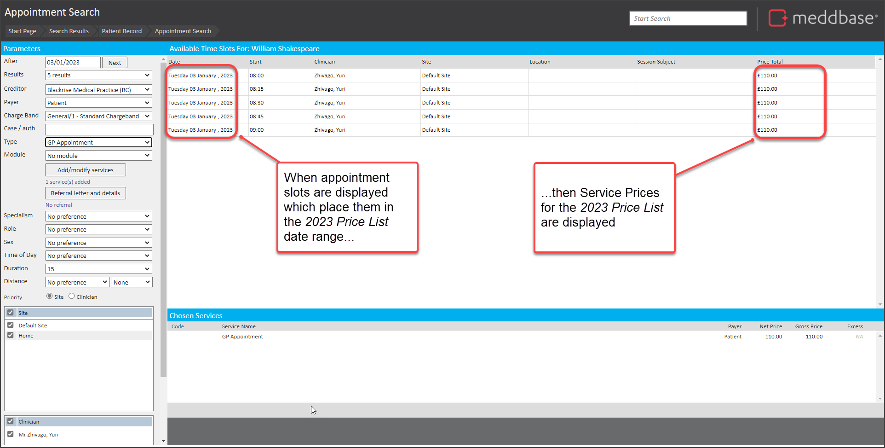Toggle the Site header checkbox
885x448 pixels.
(11, 313)
